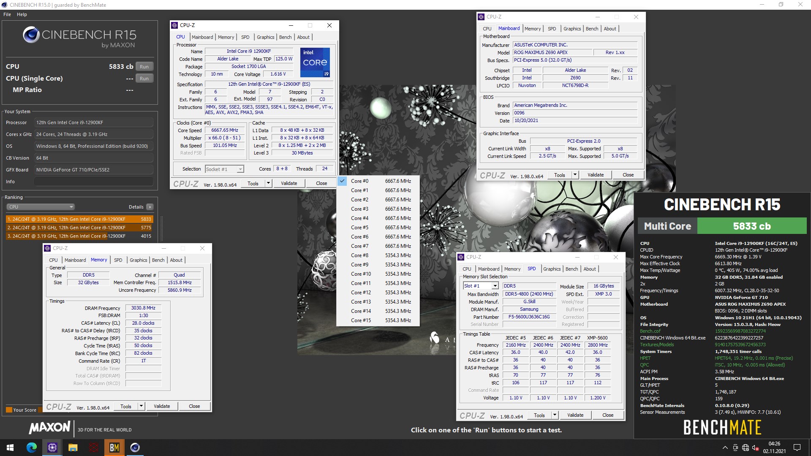Toggle the Your Score legend box

[9, 410]
